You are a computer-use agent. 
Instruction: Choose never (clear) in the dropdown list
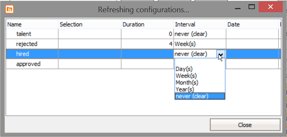pos(200,96)
